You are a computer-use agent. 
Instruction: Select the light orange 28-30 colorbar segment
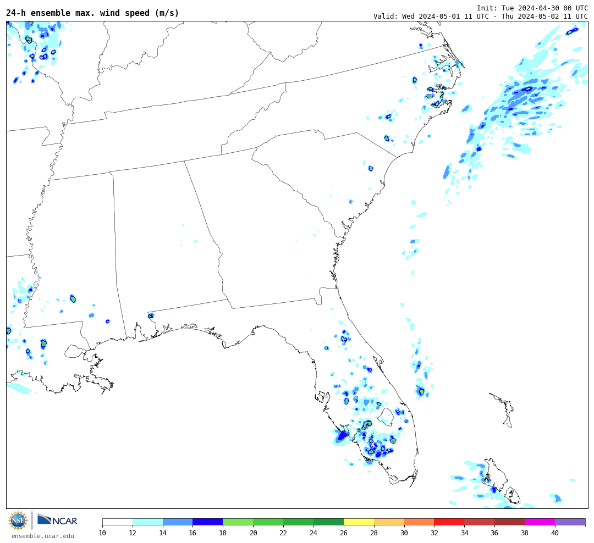(x=389, y=522)
